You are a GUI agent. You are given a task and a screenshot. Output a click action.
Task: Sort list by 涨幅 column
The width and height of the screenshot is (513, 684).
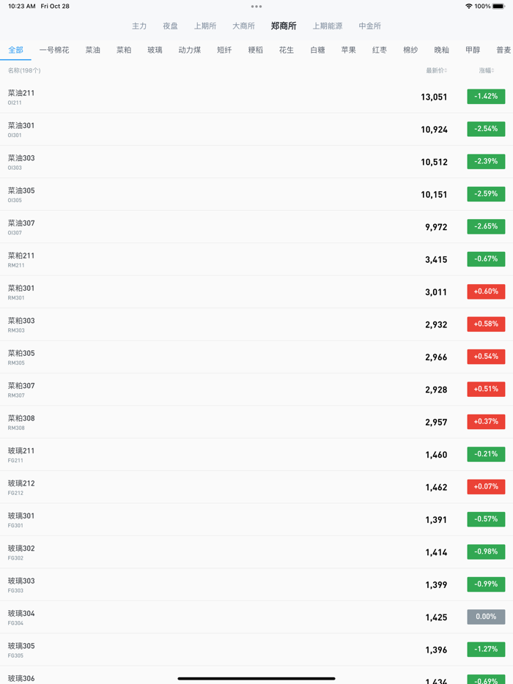(487, 71)
